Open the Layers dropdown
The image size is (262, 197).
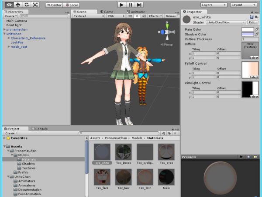214,5
